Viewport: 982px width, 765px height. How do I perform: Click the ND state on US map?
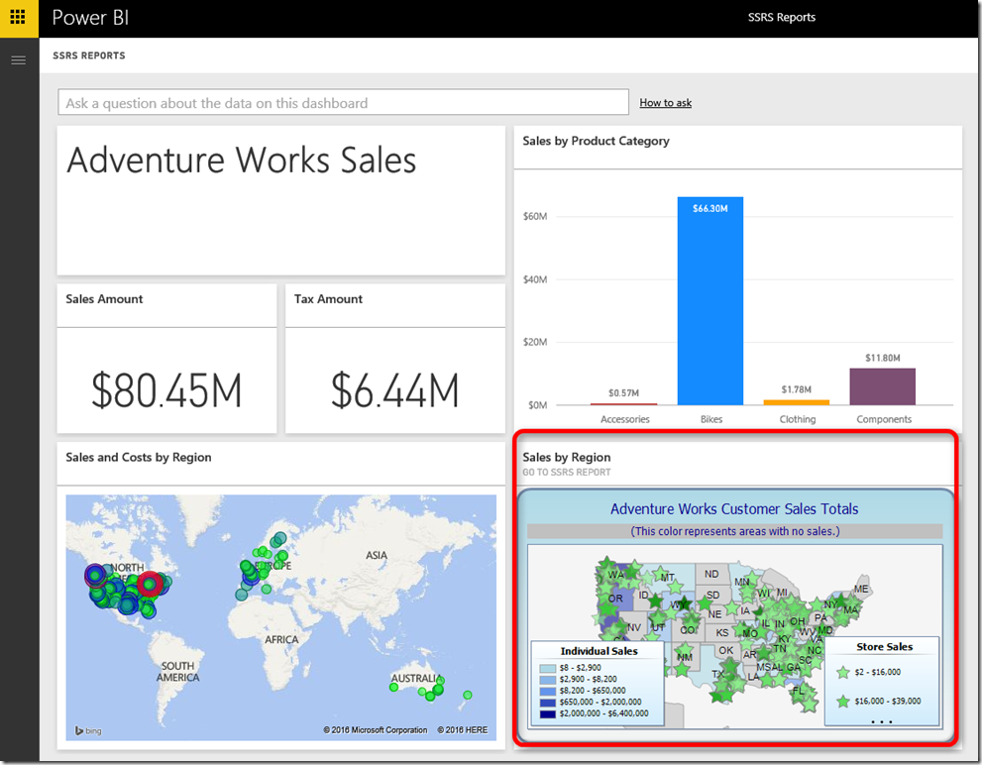pos(711,574)
